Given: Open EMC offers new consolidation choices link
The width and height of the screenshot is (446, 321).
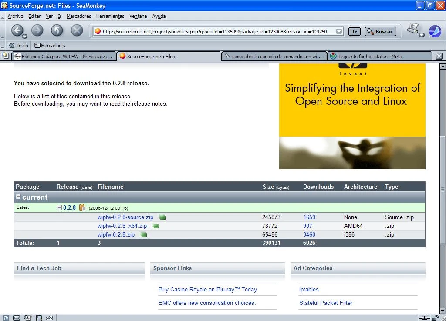Looking at the screenshot, I should pos(207,303).
